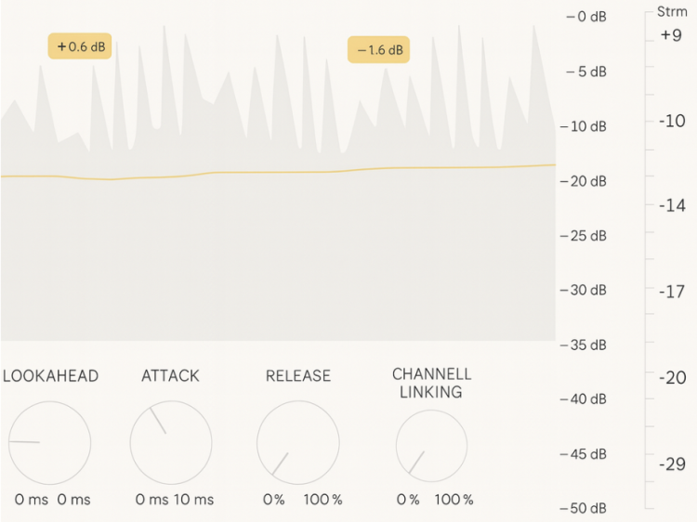Click the Lookahead knob
Screen dimensions: 697x522
[x=50, y=442]
